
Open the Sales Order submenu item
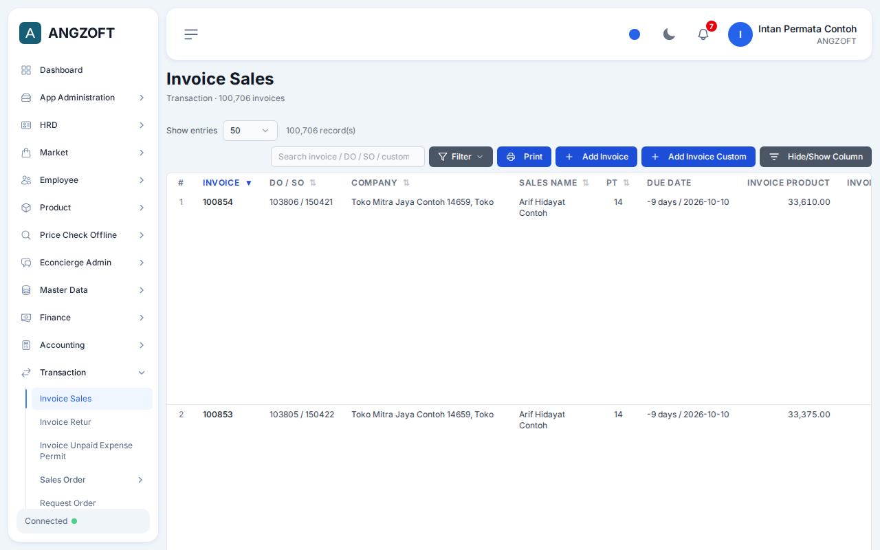coord(92,480)
